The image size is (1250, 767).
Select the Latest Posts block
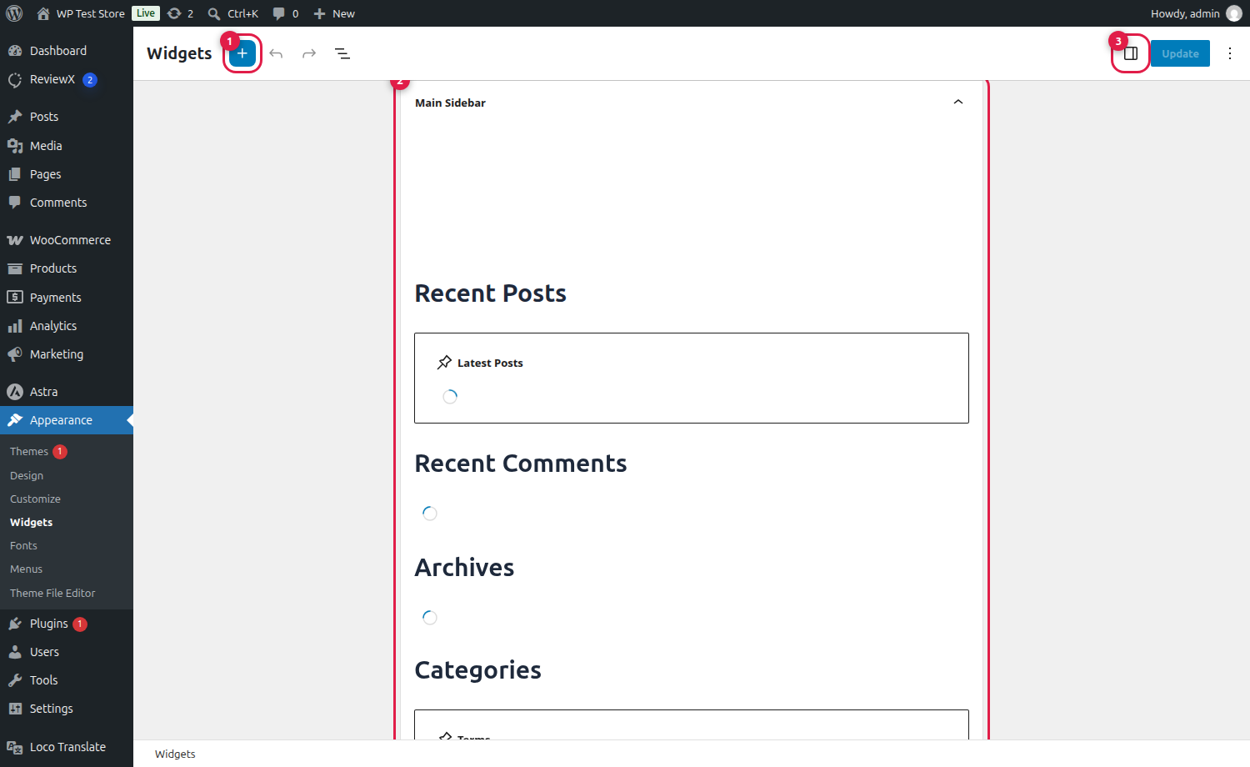click(692, 378)
